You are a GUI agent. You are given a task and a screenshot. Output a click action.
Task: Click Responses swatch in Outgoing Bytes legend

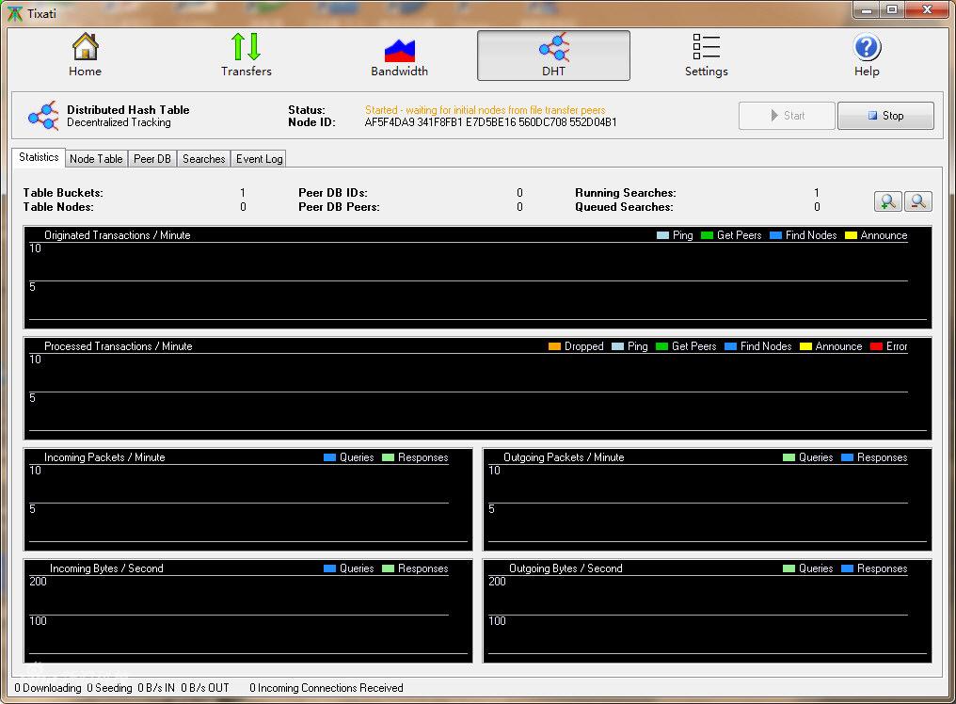[x=848, y=568]
